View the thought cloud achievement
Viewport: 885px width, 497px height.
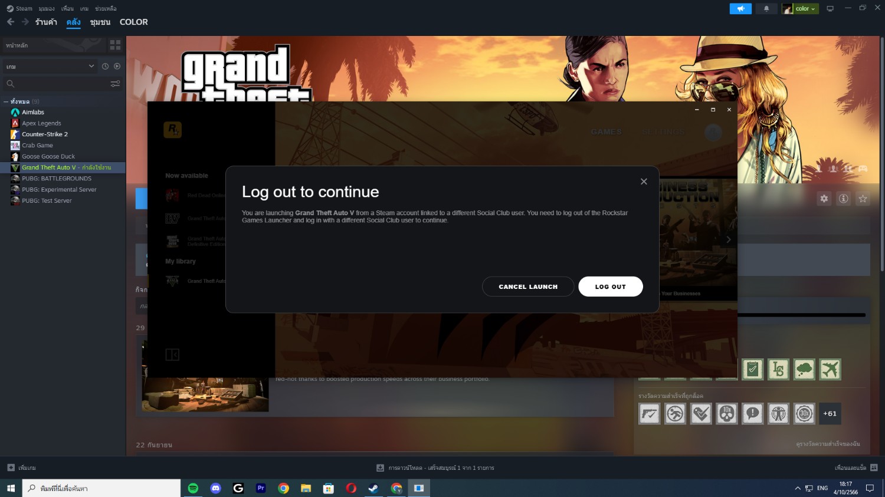[804, 370]
